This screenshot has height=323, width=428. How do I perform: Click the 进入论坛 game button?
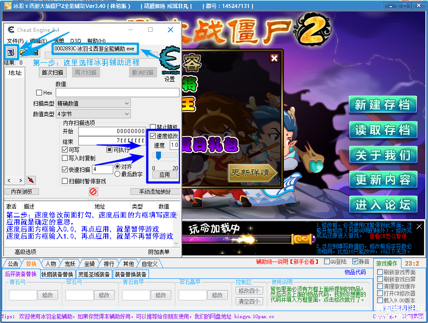(383, 204)
